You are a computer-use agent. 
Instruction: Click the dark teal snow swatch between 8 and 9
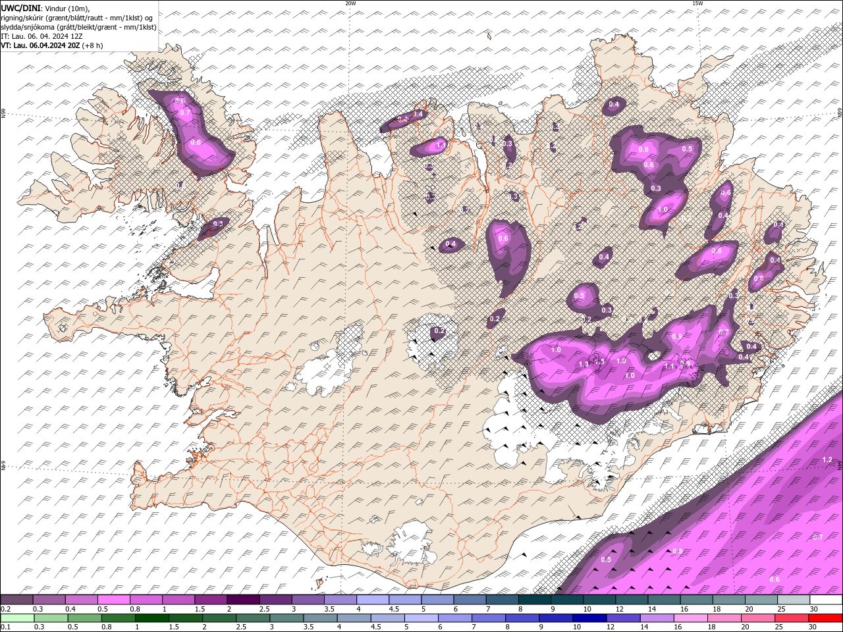coord(534,600)
